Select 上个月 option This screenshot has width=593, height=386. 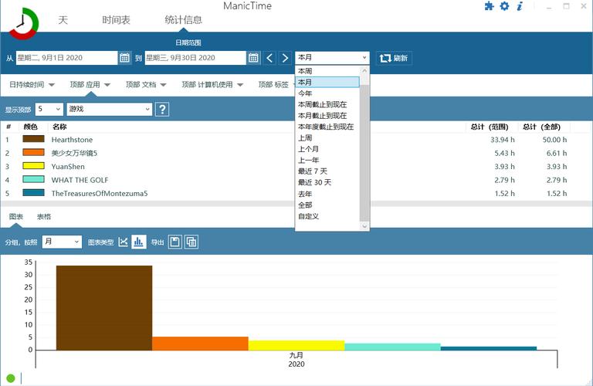(x=327, y=149)
